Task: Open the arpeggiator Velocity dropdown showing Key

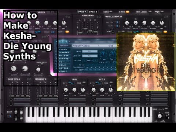Action: 90,56
